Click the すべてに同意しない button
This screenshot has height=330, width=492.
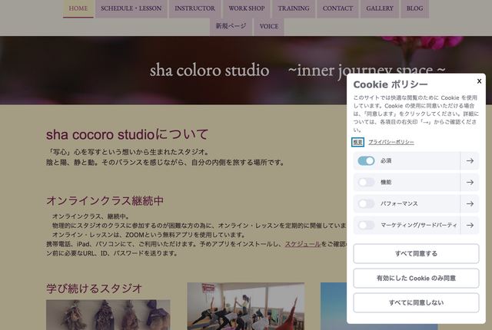coord(416,302)
